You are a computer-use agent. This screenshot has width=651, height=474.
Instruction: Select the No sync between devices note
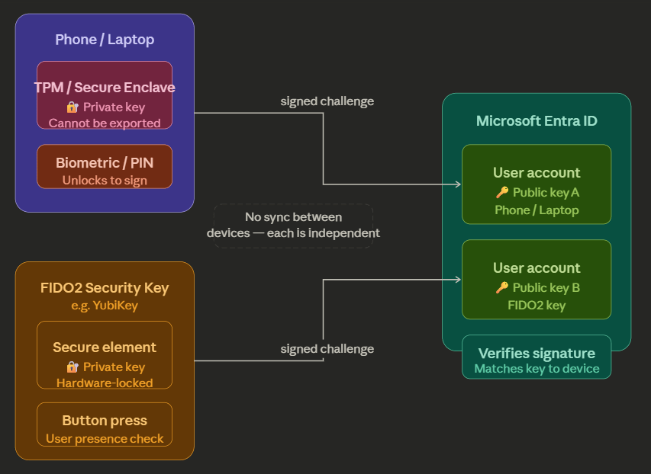[293, 226]
